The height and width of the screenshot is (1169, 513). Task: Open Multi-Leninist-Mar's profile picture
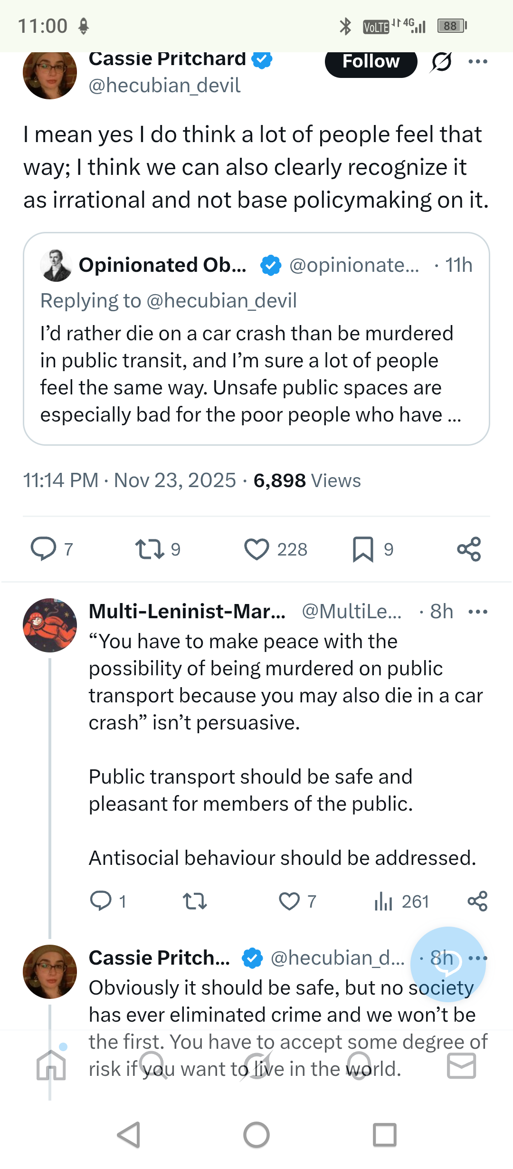pyautogui.click(x=50, y=625)
